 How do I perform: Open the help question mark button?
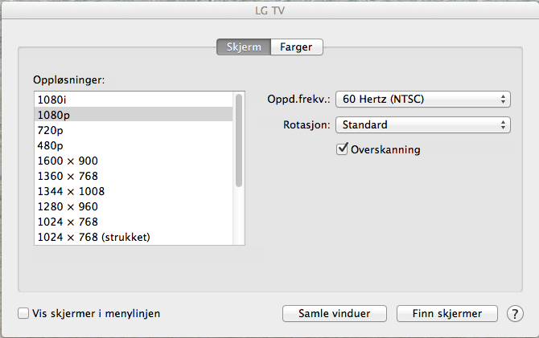(515, 314)
